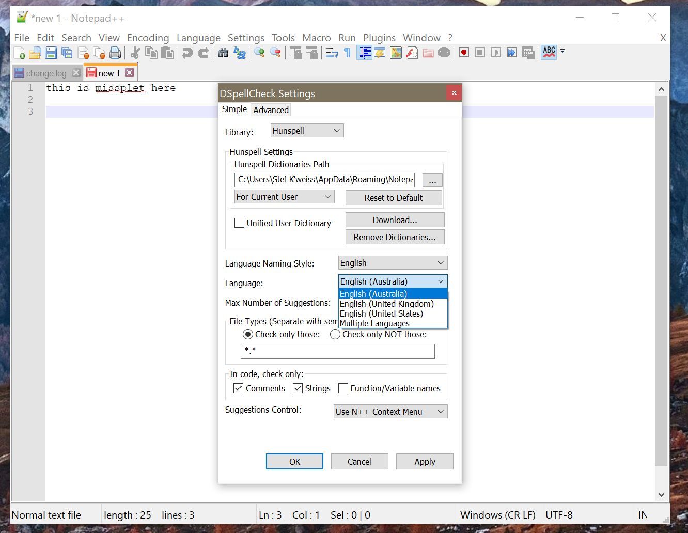This screenshot has width=688, height=533.
Task: Click the Download... button
Action: coord(395,220)
